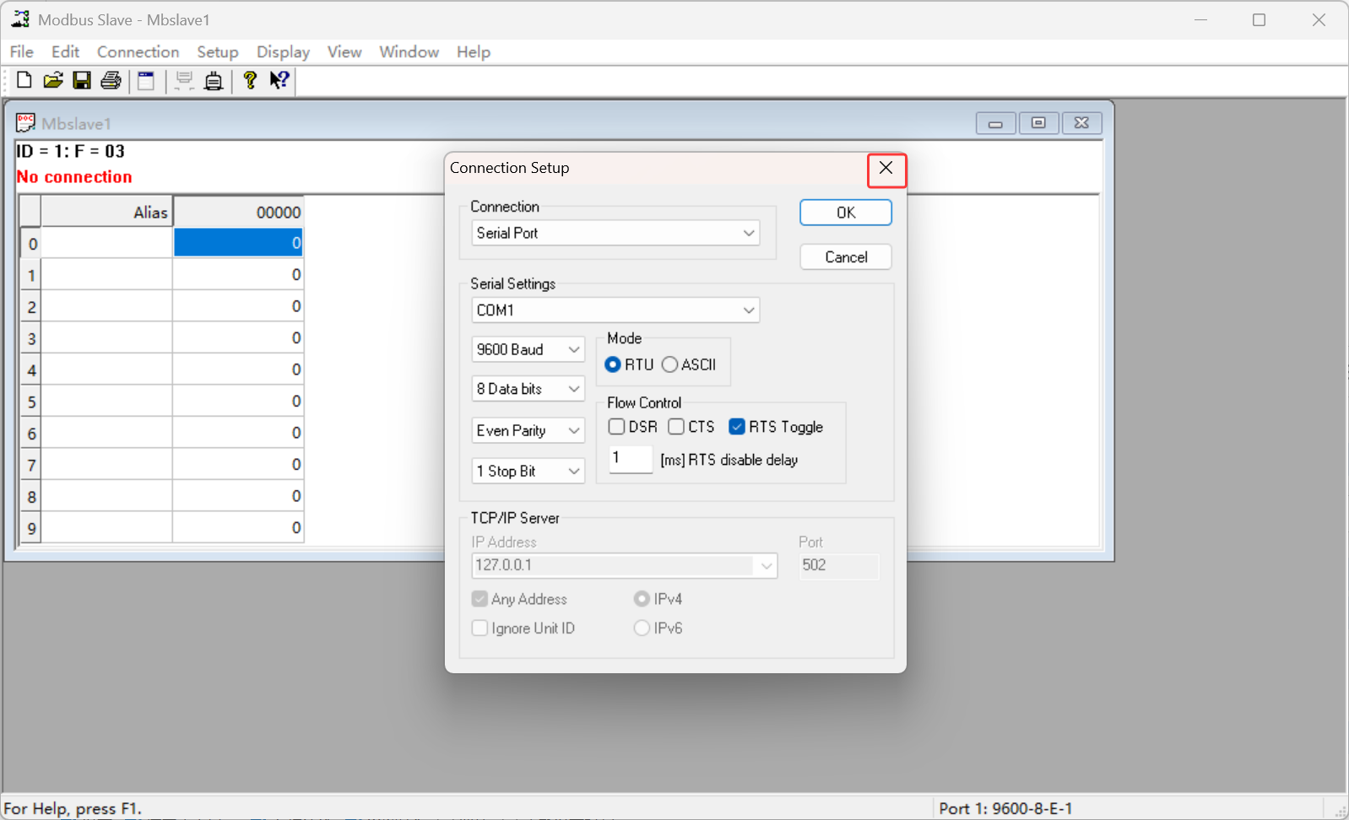1349x820 pixels.
Task: Click the Connect plug toolbar icon
Action: pos(214,80)
